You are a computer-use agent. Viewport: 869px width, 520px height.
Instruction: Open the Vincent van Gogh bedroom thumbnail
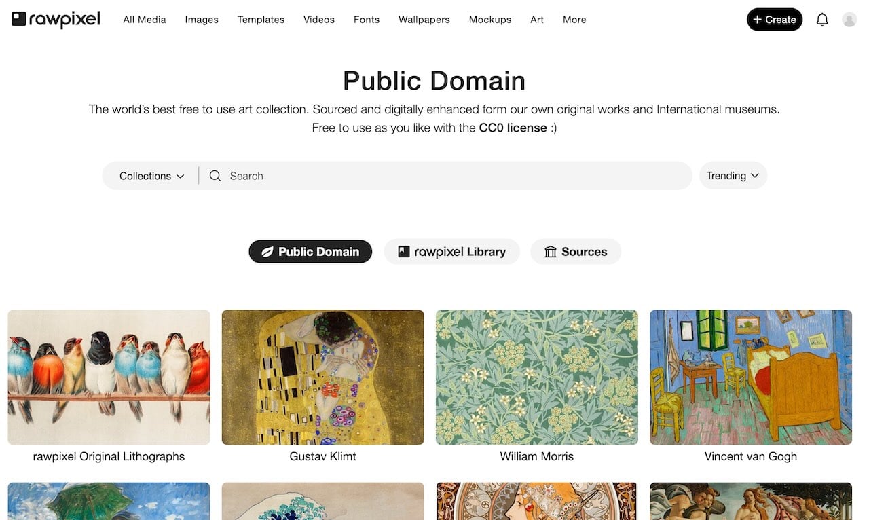[751, 377]
